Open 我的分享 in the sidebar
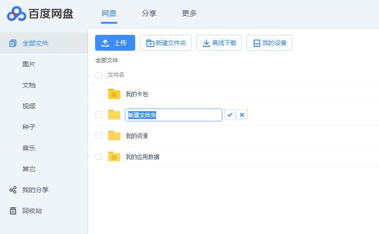This screenshot has width=379, height=234. [35, 190]
